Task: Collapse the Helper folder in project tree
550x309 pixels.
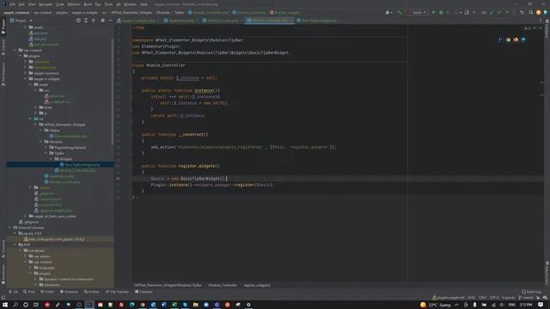Action: point(41,130)
